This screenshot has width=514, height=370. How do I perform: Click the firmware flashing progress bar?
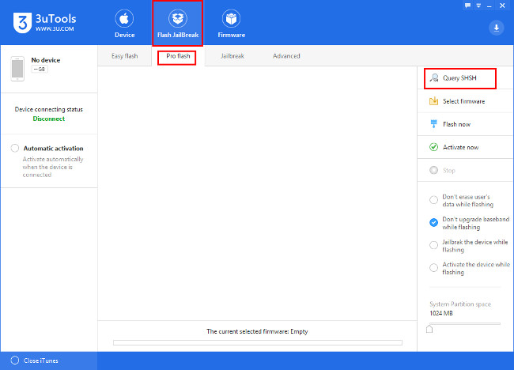click(258, 342)
